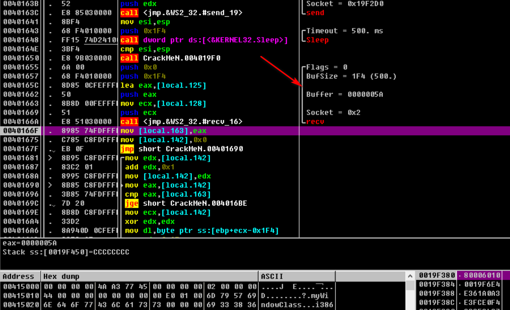This screenshot has width=510, height=310.
Task: Select the call recv_16 instruction
Action: [181, 122]
